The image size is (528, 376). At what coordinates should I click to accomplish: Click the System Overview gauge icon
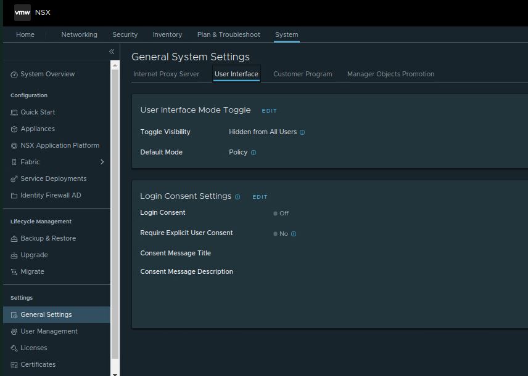pyautogui.click(x=14, y=74)
